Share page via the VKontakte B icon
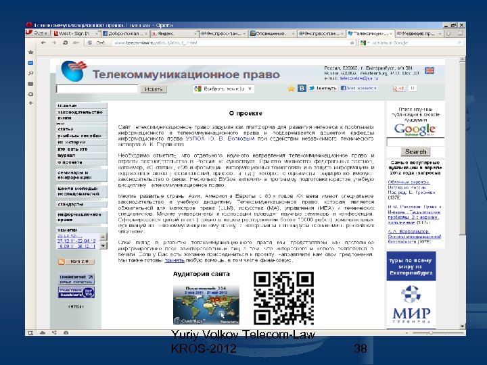The width and height of the screenshot is (487, 365). click(302, 88)
